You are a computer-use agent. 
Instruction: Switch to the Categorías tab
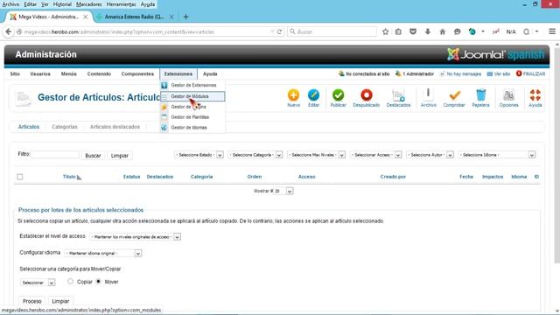[x=64, y=127]
